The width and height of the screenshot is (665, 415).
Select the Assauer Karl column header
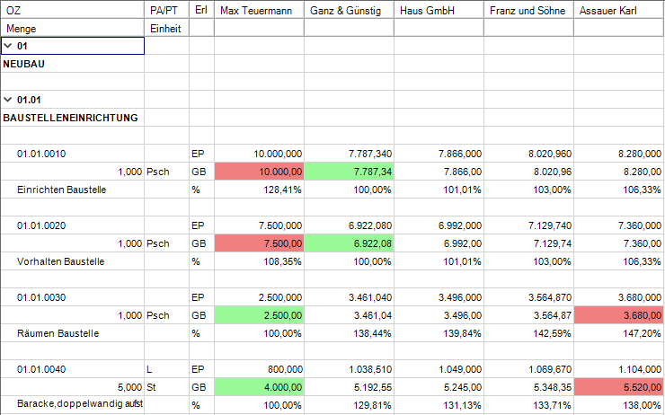(619, 10)
